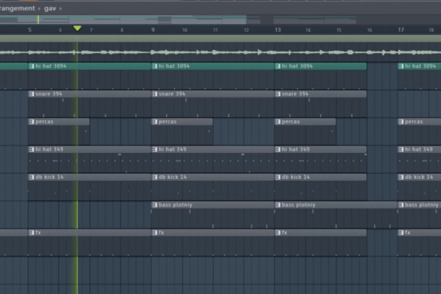Click the hi hat 349 clip icon at bar 13
The width and height of the screenshot is (441, 294).
coord(278,150)
